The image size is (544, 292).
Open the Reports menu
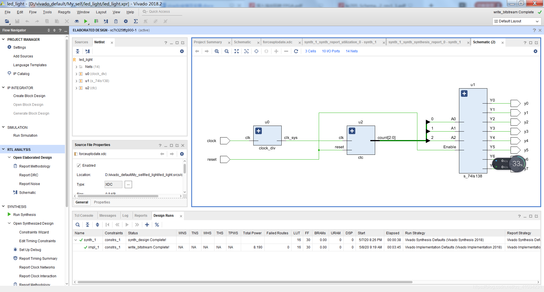click(x=64, y=12)
